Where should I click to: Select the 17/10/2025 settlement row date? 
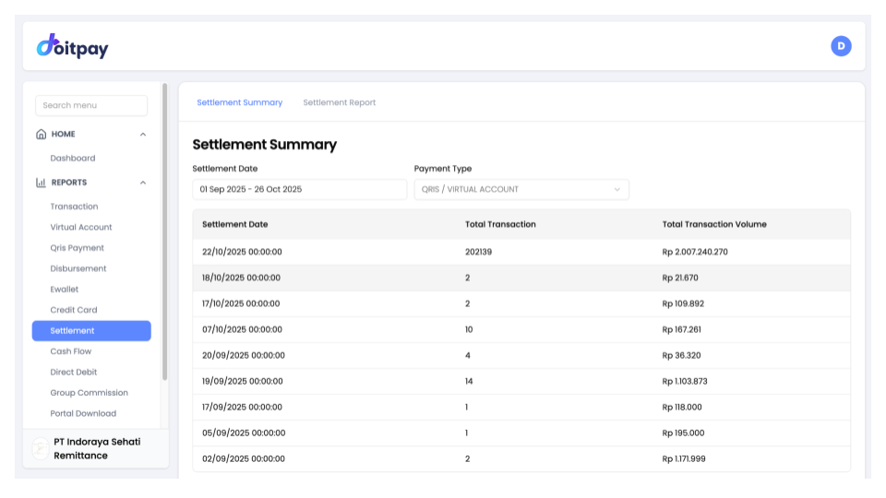point(241,303)
